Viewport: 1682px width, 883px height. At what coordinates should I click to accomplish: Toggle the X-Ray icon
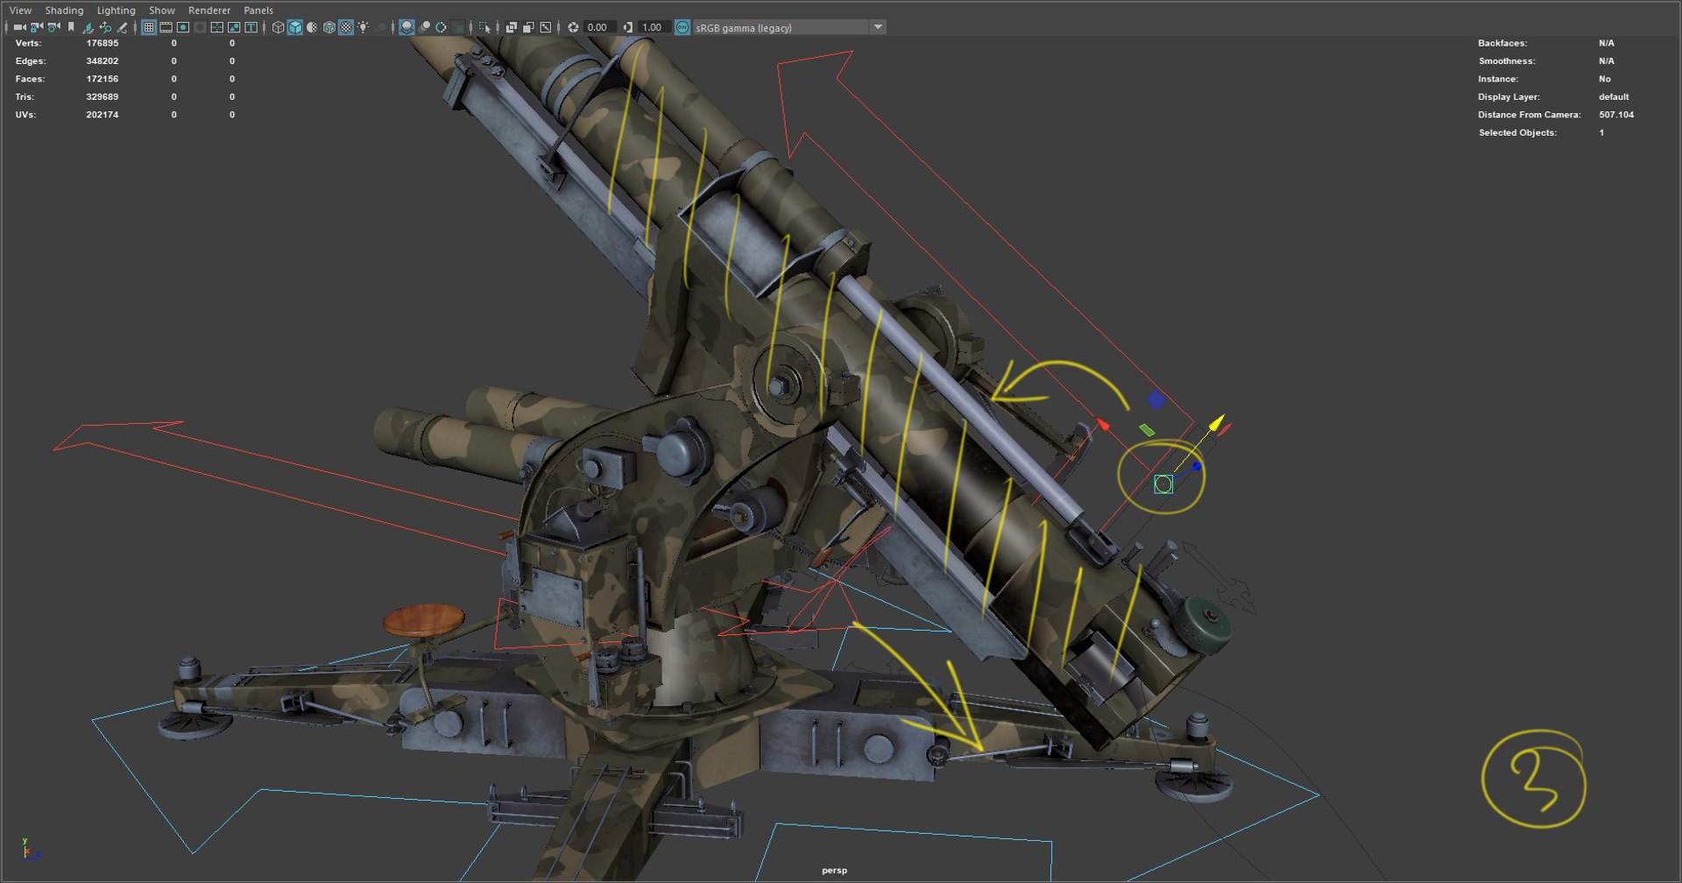click(512, 27)
